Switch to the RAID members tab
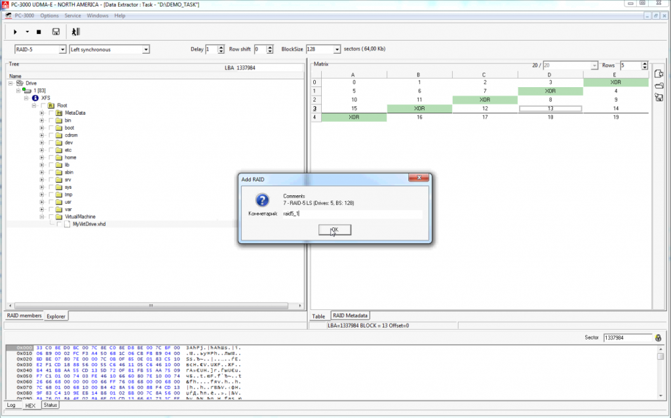 24,316
